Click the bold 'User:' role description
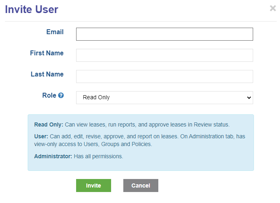Image resolution: width=280 pixels, height=203 pixels. pyautogui.click(x=41, y=136)
